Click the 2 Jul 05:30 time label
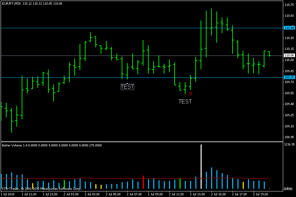This screenshot has width=296, height=197. coord(113,194)
